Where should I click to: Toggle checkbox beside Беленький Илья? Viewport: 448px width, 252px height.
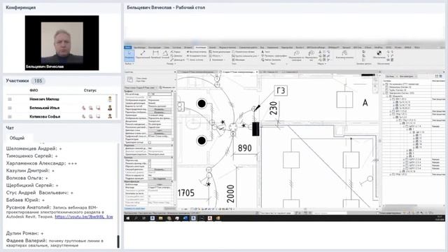(10, 108)
